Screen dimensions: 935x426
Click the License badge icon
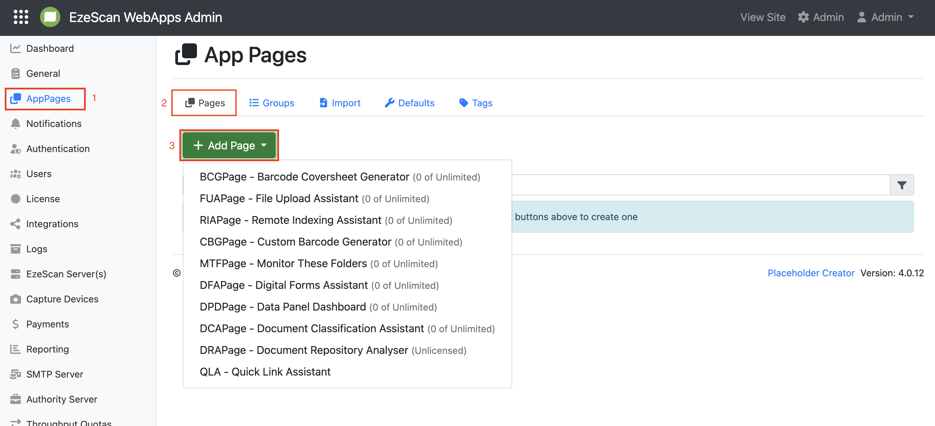[x=15, y=199]
